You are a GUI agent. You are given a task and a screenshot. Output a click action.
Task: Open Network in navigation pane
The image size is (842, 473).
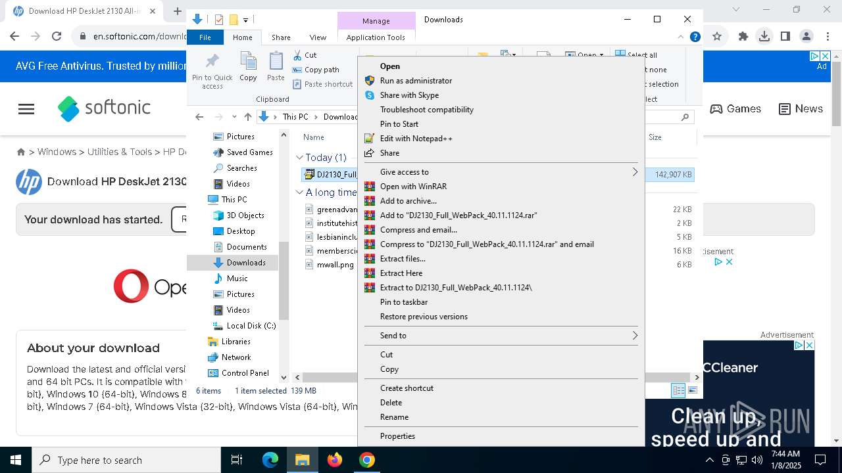(x=230, y=357)
